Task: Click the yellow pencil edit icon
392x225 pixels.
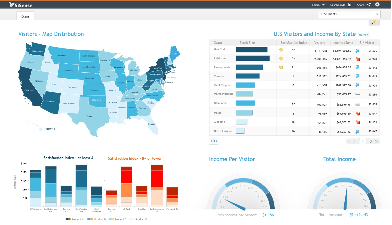Action: pyautogui.click(x=374, y=22)
